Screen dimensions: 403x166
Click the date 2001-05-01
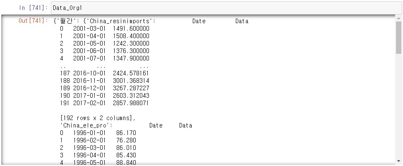pos(89,43)
